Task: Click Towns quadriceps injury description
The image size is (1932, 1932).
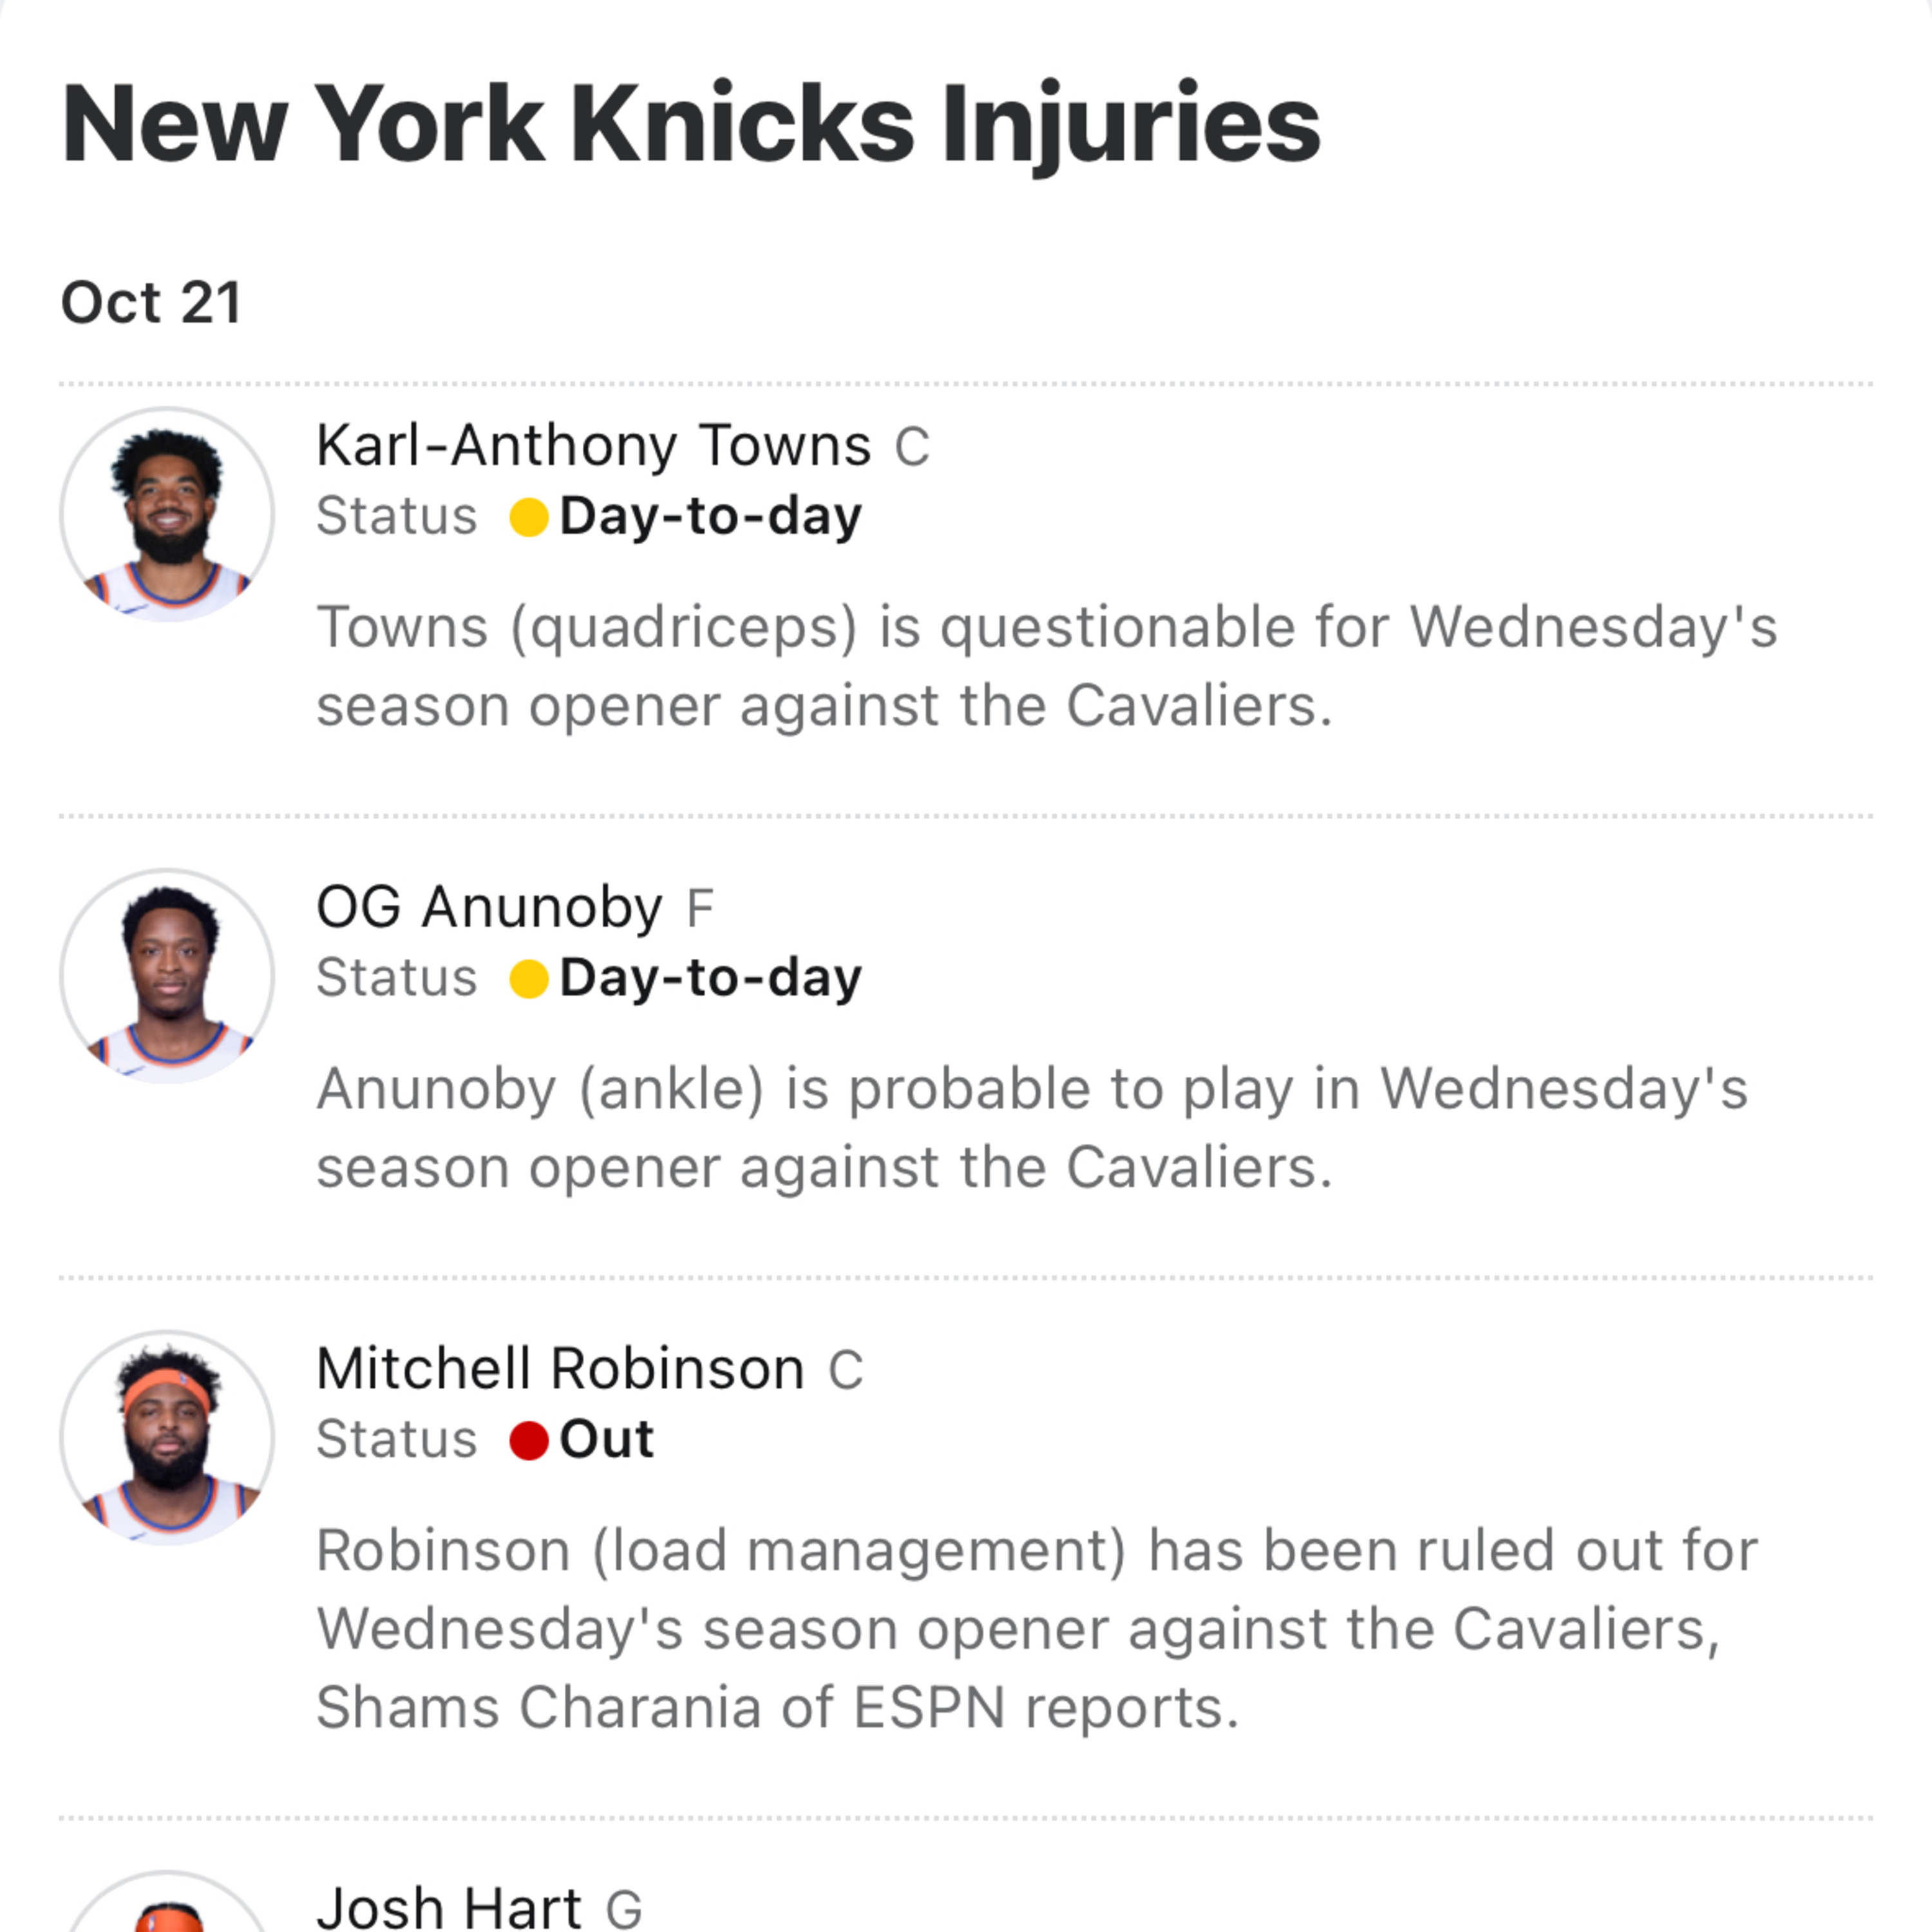Action: point(1046,666)
